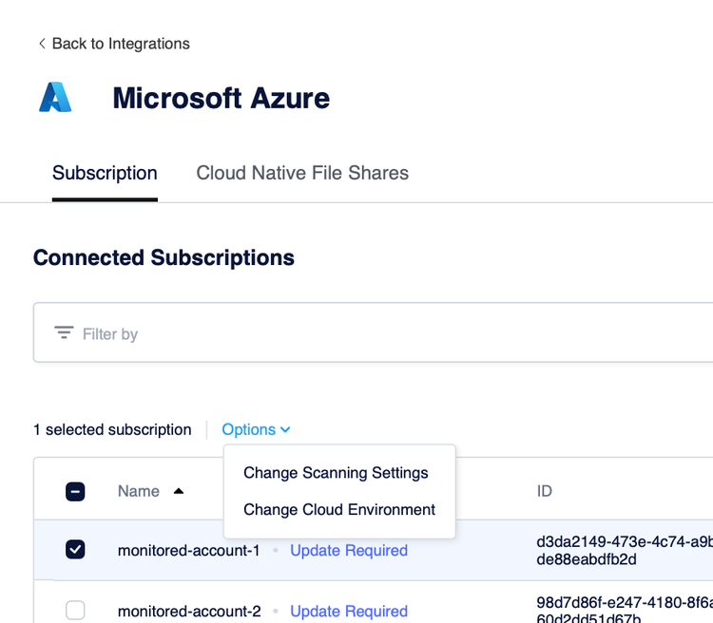Switch to the Subscription tab
Screen dimensions: 713x623
click(x=105, y=173)
